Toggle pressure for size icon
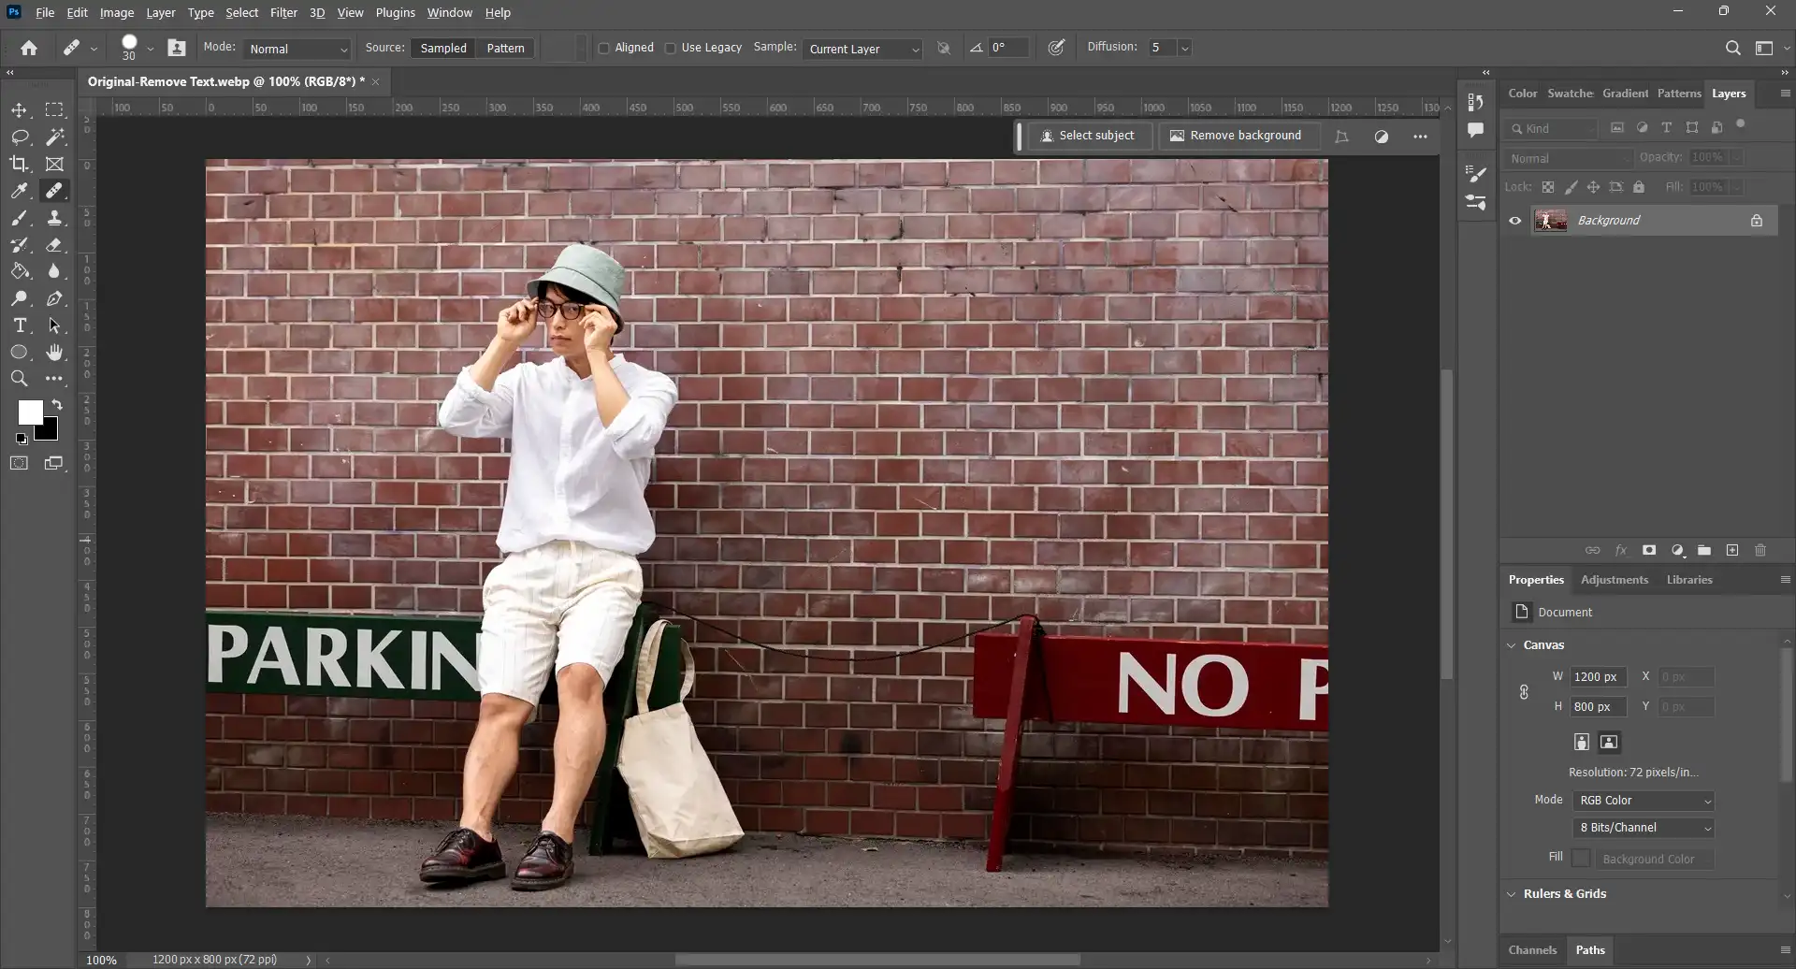Screen dimensions: 1796x969 pyautogui.click(x=1056, y=48)
